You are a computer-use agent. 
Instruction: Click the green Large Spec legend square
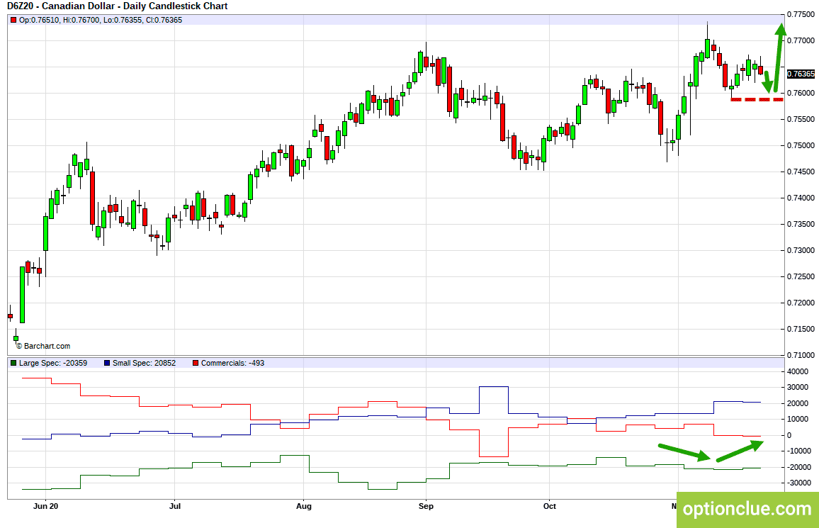coord(13,363)
